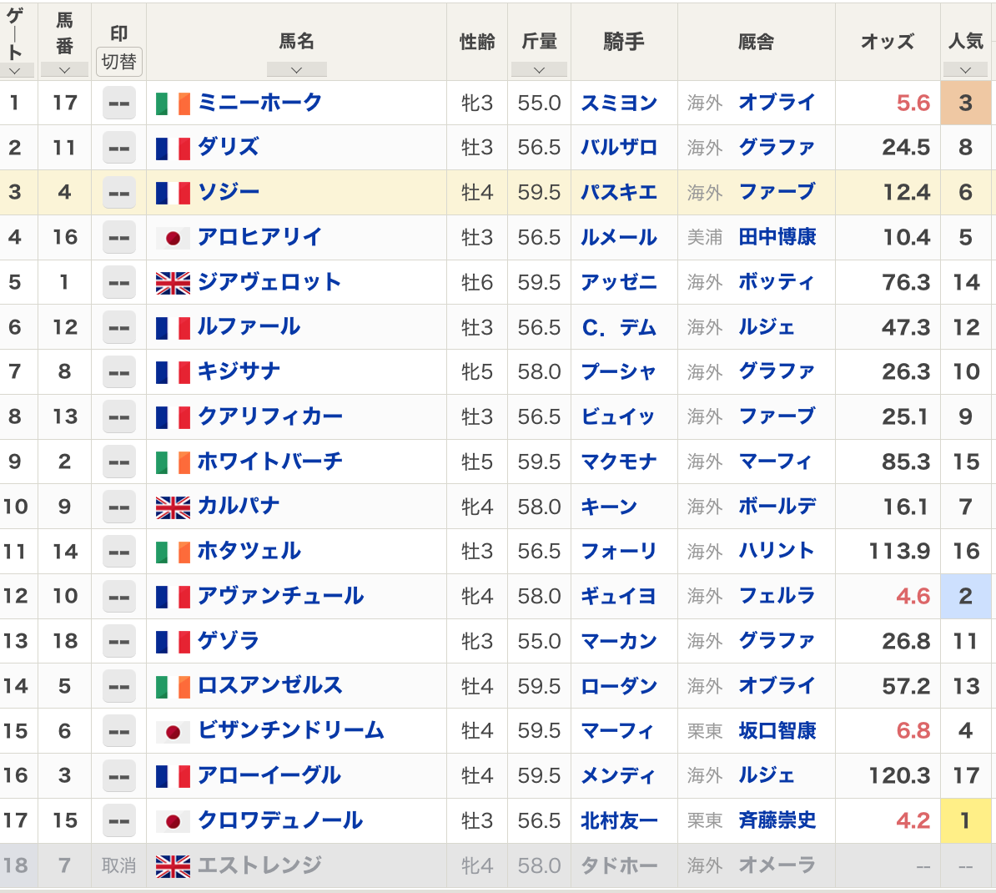Click the Irish flag beside ミニーホーク
The height and width of the screenshot is (893, 996).
point(173,103)
